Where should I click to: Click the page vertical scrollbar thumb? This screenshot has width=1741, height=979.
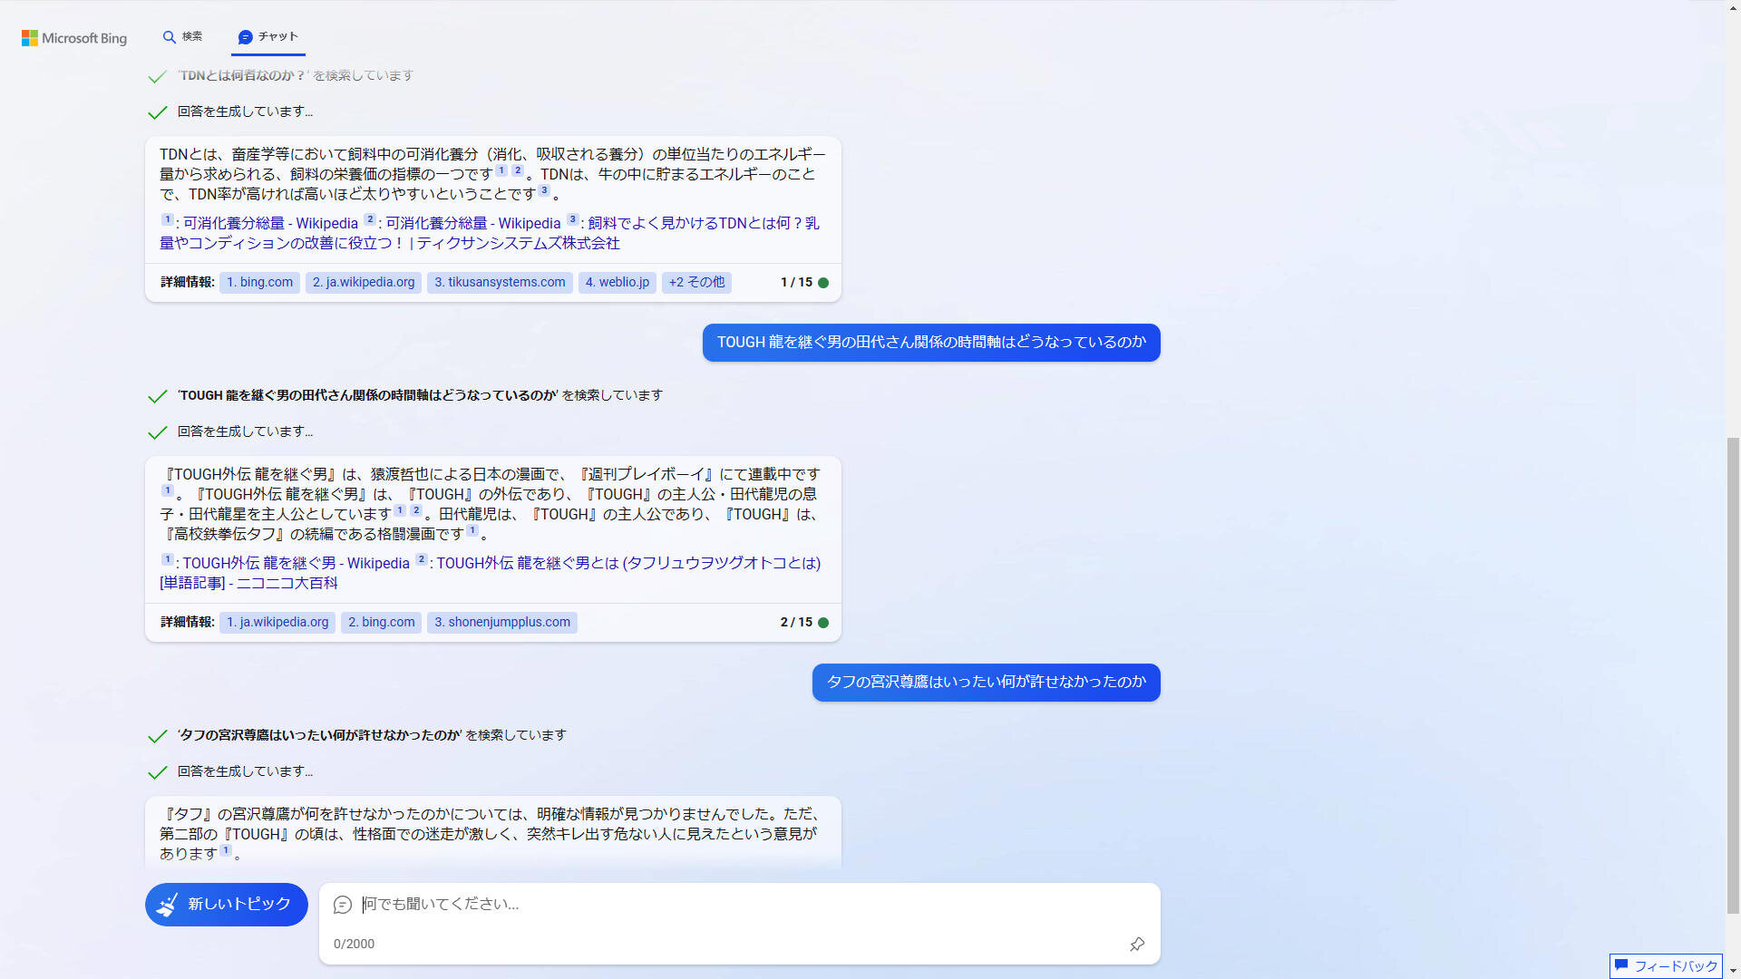1733,675
